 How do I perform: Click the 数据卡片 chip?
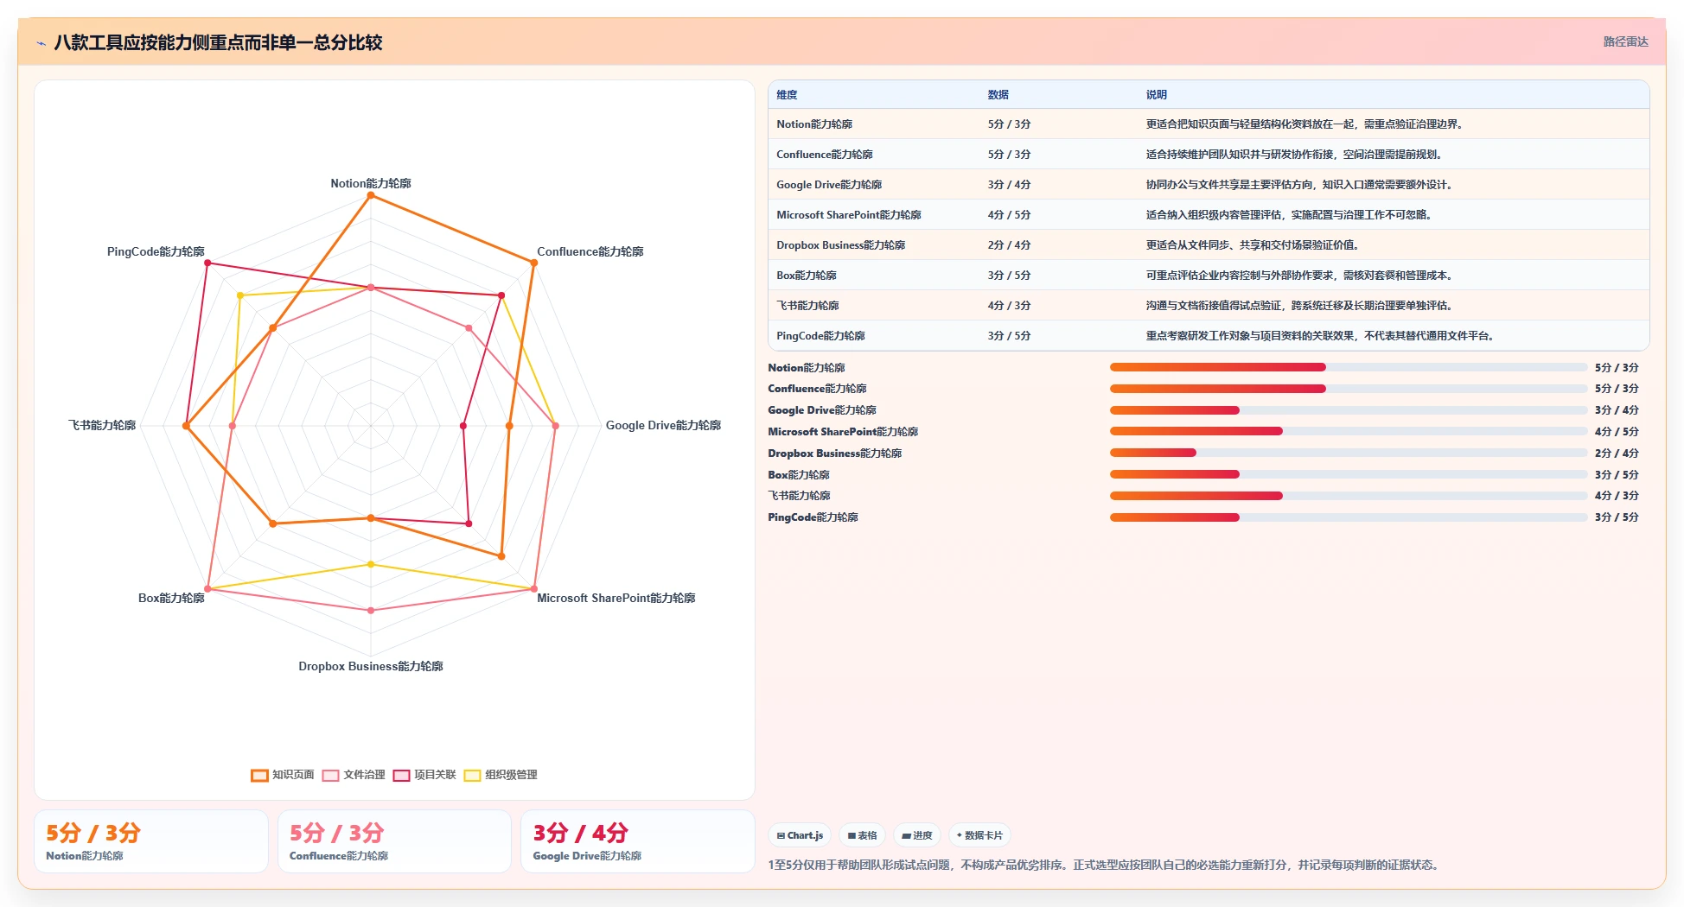pos(979,835)
